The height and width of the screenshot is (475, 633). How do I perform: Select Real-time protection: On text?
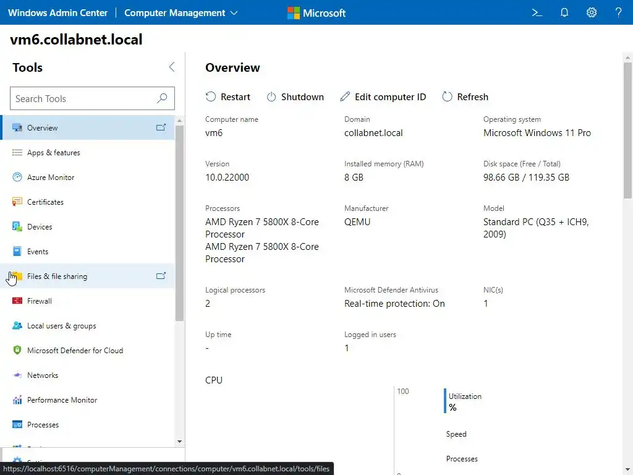click(x=394, y=304)
